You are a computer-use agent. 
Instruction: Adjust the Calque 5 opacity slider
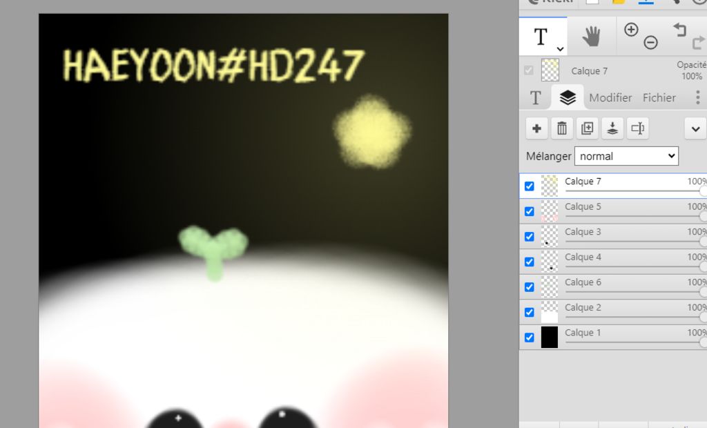636,217
